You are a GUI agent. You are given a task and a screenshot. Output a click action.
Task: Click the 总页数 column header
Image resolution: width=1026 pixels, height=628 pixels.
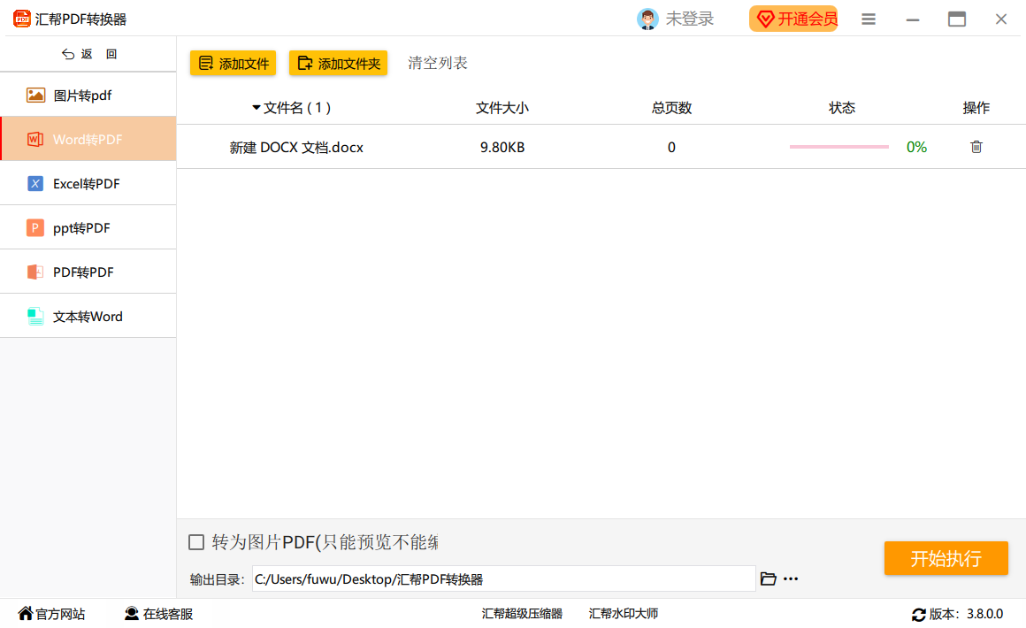point(671,108)
